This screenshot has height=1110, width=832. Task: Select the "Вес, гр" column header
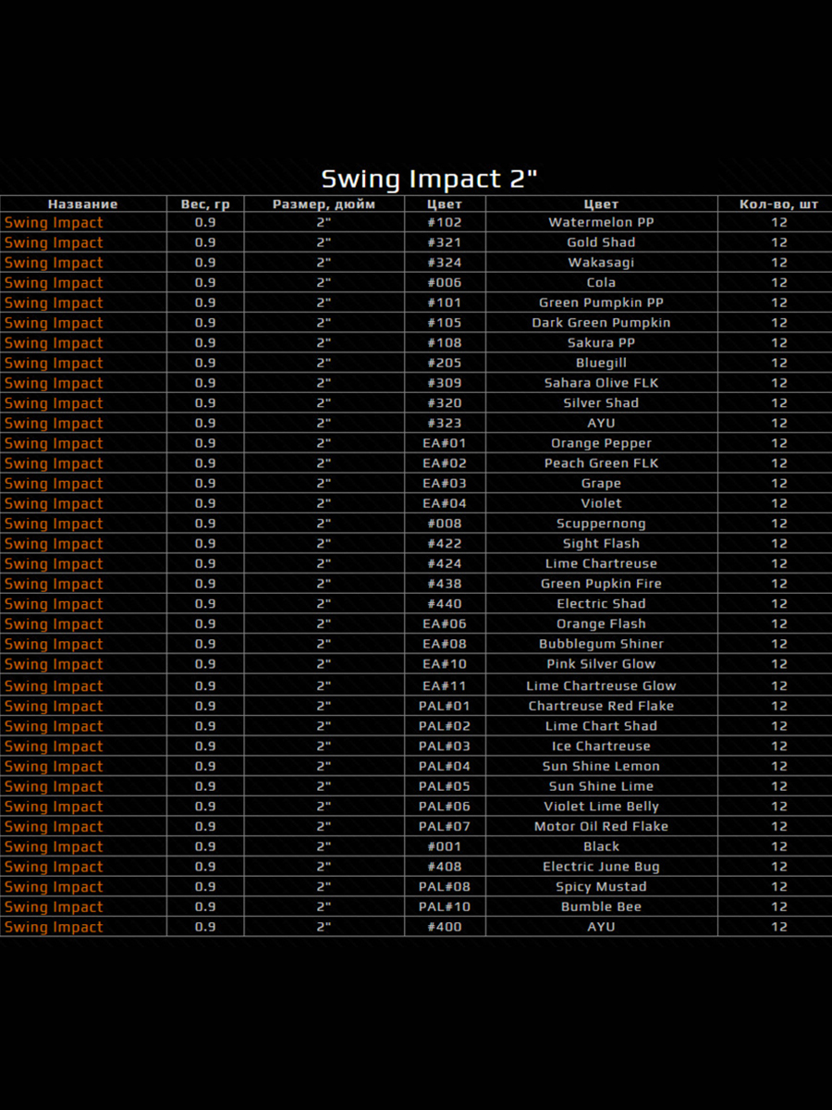(205, 203)
